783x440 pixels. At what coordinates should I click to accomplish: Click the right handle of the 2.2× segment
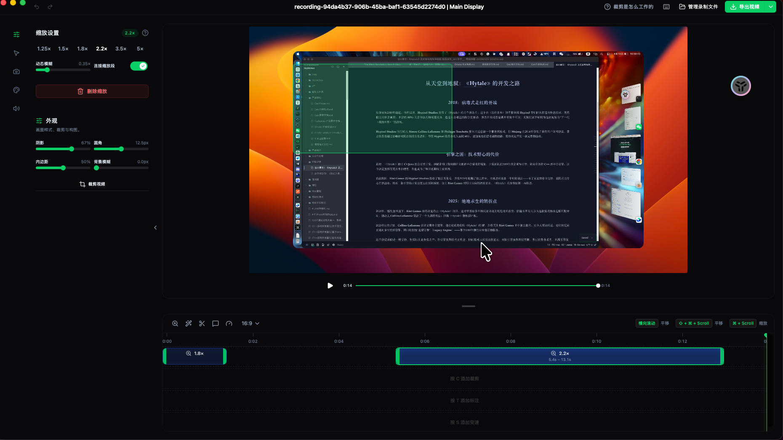[722, 356]
